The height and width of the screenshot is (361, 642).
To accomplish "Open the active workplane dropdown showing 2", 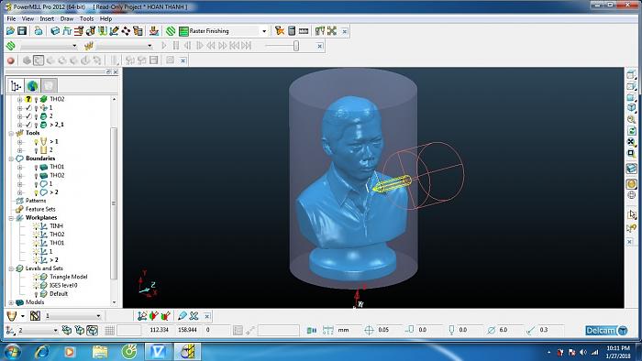I will 55,331.
